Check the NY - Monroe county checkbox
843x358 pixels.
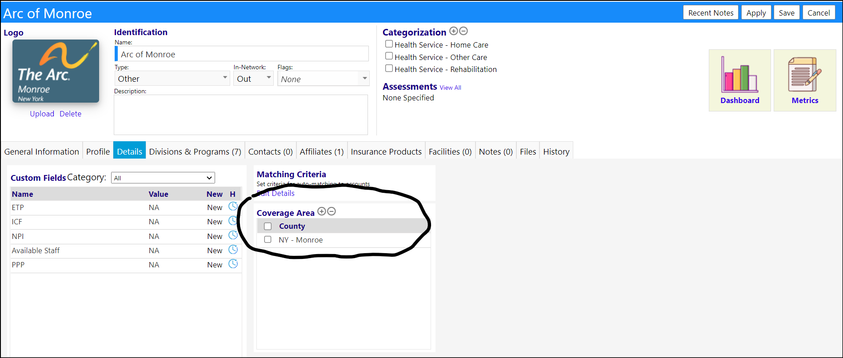268,239
